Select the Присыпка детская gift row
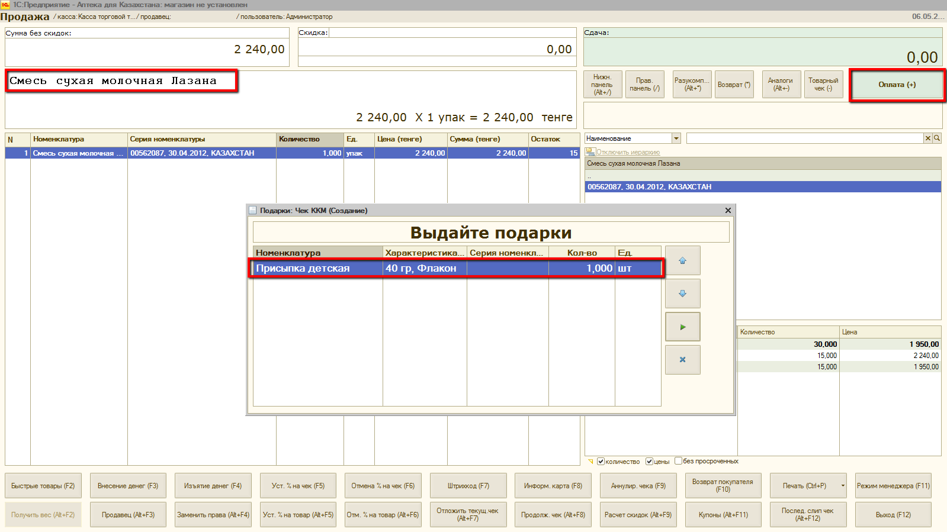 pyautogui.click(x=456, y=268)
